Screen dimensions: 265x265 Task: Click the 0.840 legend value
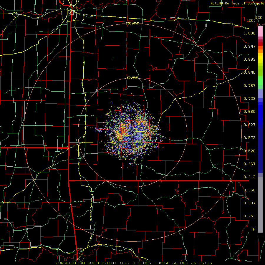[249, 72]
